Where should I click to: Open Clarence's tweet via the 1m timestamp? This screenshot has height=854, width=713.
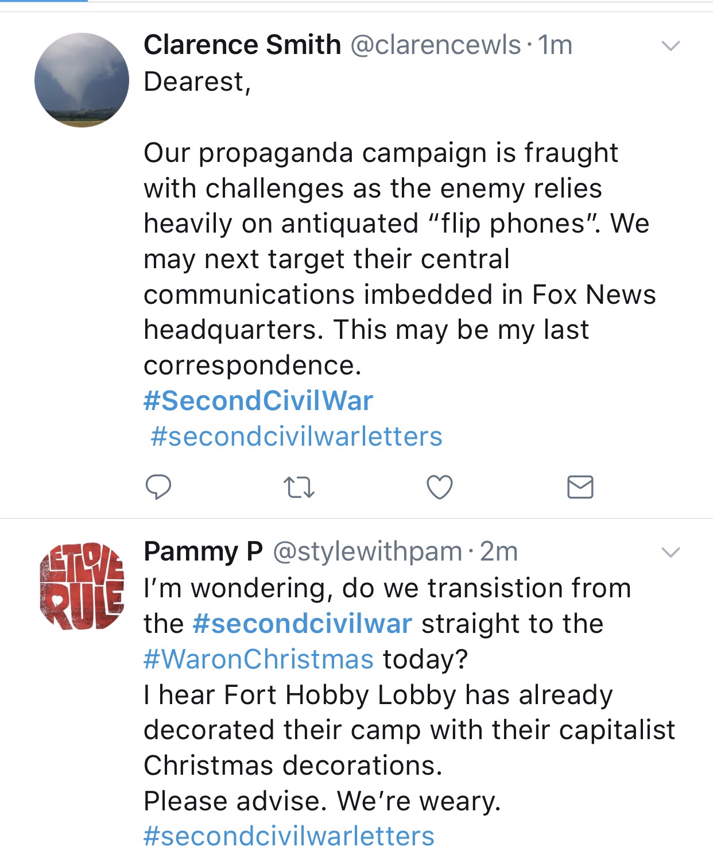(555, 45)
